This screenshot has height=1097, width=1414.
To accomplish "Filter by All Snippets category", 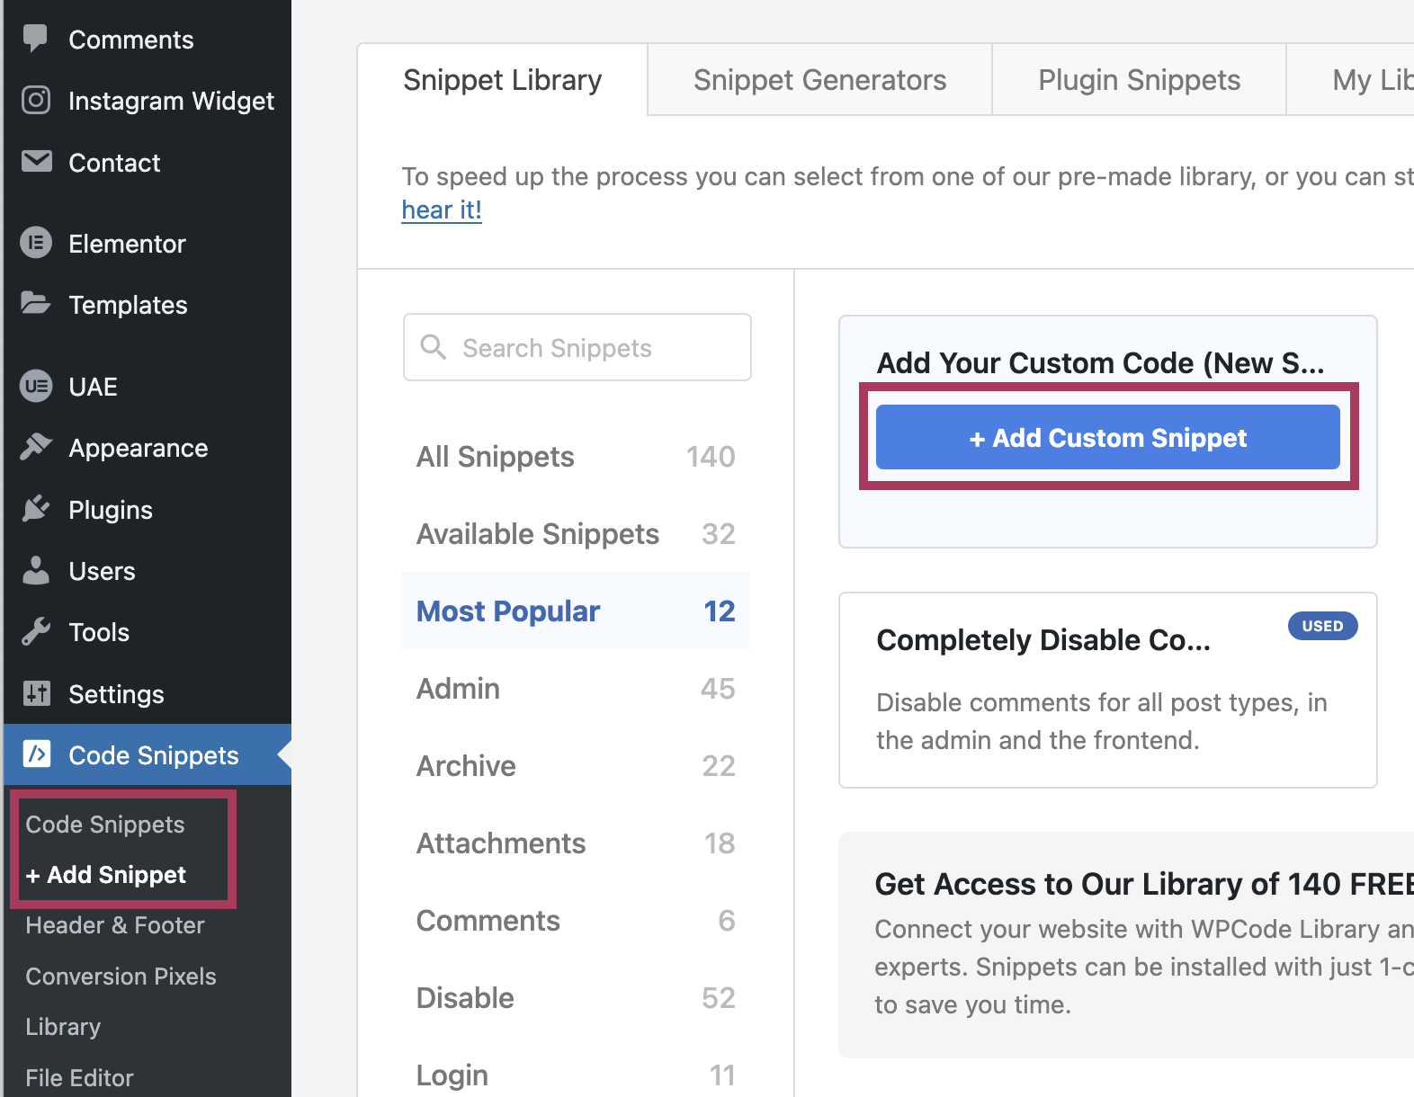I will [x=576, y=457].
